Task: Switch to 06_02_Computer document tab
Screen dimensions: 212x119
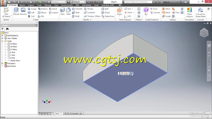Action: [73, 113]
